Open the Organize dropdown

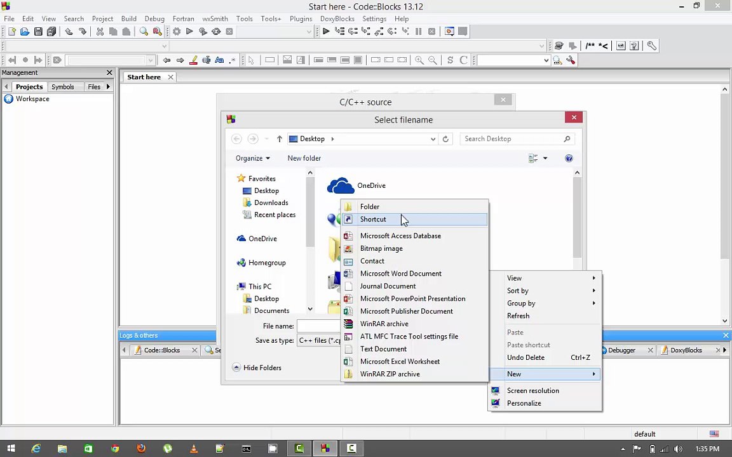click(252, 158)
